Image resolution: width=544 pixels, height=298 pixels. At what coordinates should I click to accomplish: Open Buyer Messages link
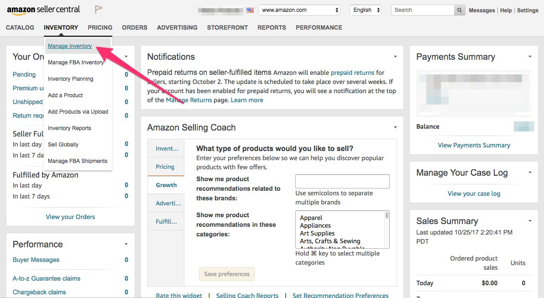[x=36, y=260]
